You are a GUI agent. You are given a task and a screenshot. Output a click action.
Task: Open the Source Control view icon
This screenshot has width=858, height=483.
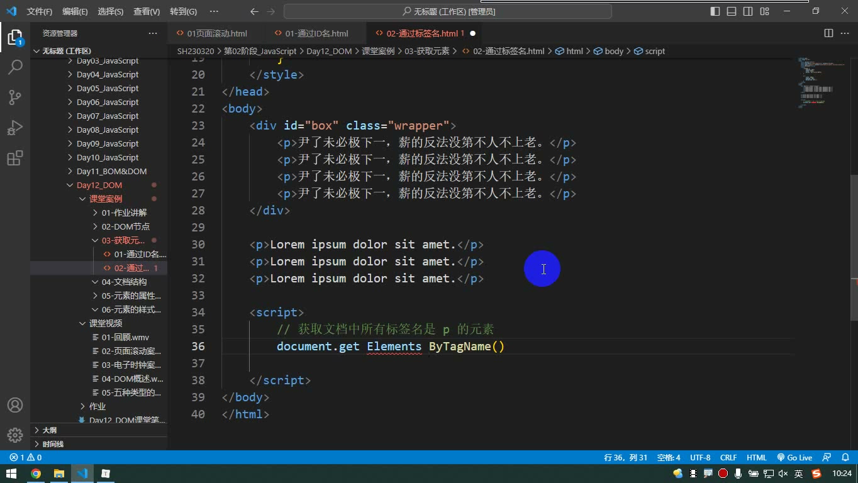click(x=15, y=97)
